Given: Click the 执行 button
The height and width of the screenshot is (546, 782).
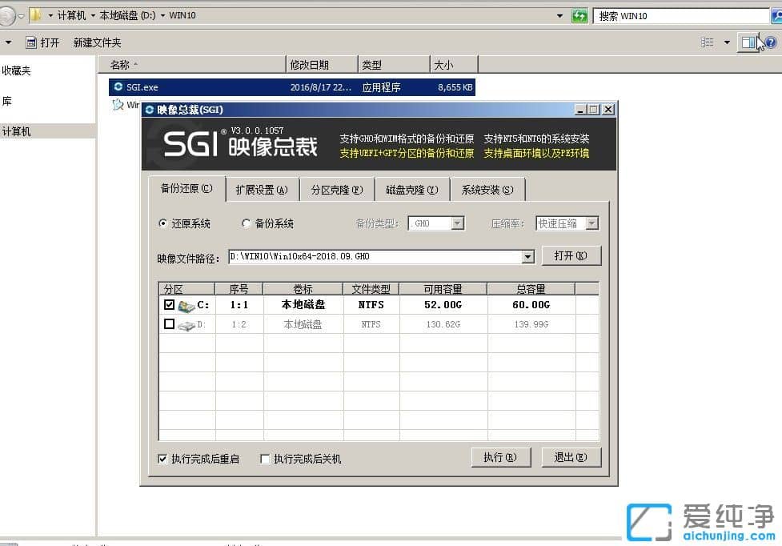Looking at the screenshot, I should (x=501, y=457).
